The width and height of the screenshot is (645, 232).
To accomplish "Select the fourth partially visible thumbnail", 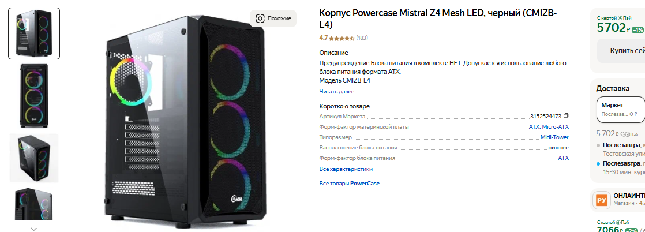I will click(34, 204).
